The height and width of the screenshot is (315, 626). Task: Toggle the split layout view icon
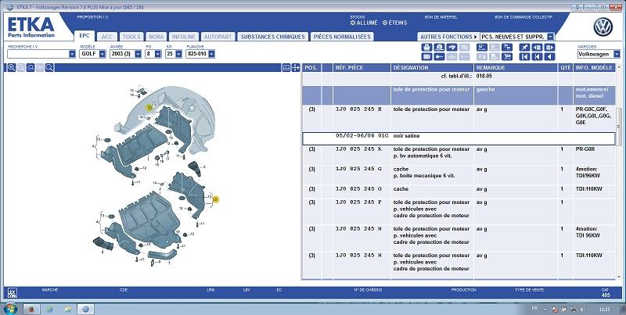(286, 67)
